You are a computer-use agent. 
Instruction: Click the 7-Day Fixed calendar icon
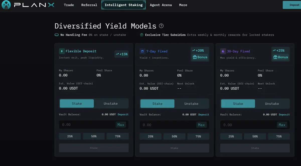(142, 51)
